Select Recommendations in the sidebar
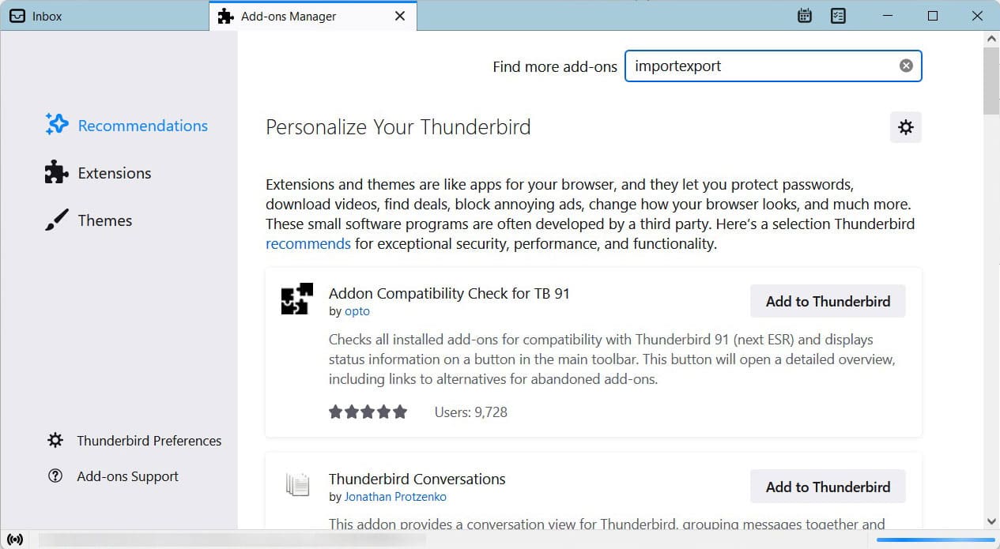The width and height of the screenshot is (1000, 549). pos(142,126)
